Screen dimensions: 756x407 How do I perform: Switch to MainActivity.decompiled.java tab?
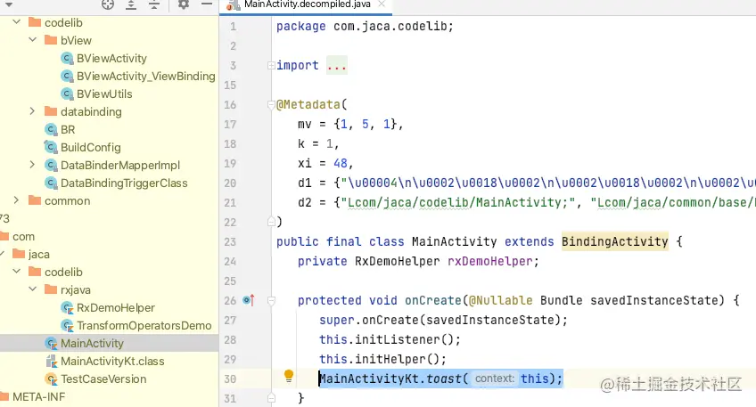[x=307, y=4]
